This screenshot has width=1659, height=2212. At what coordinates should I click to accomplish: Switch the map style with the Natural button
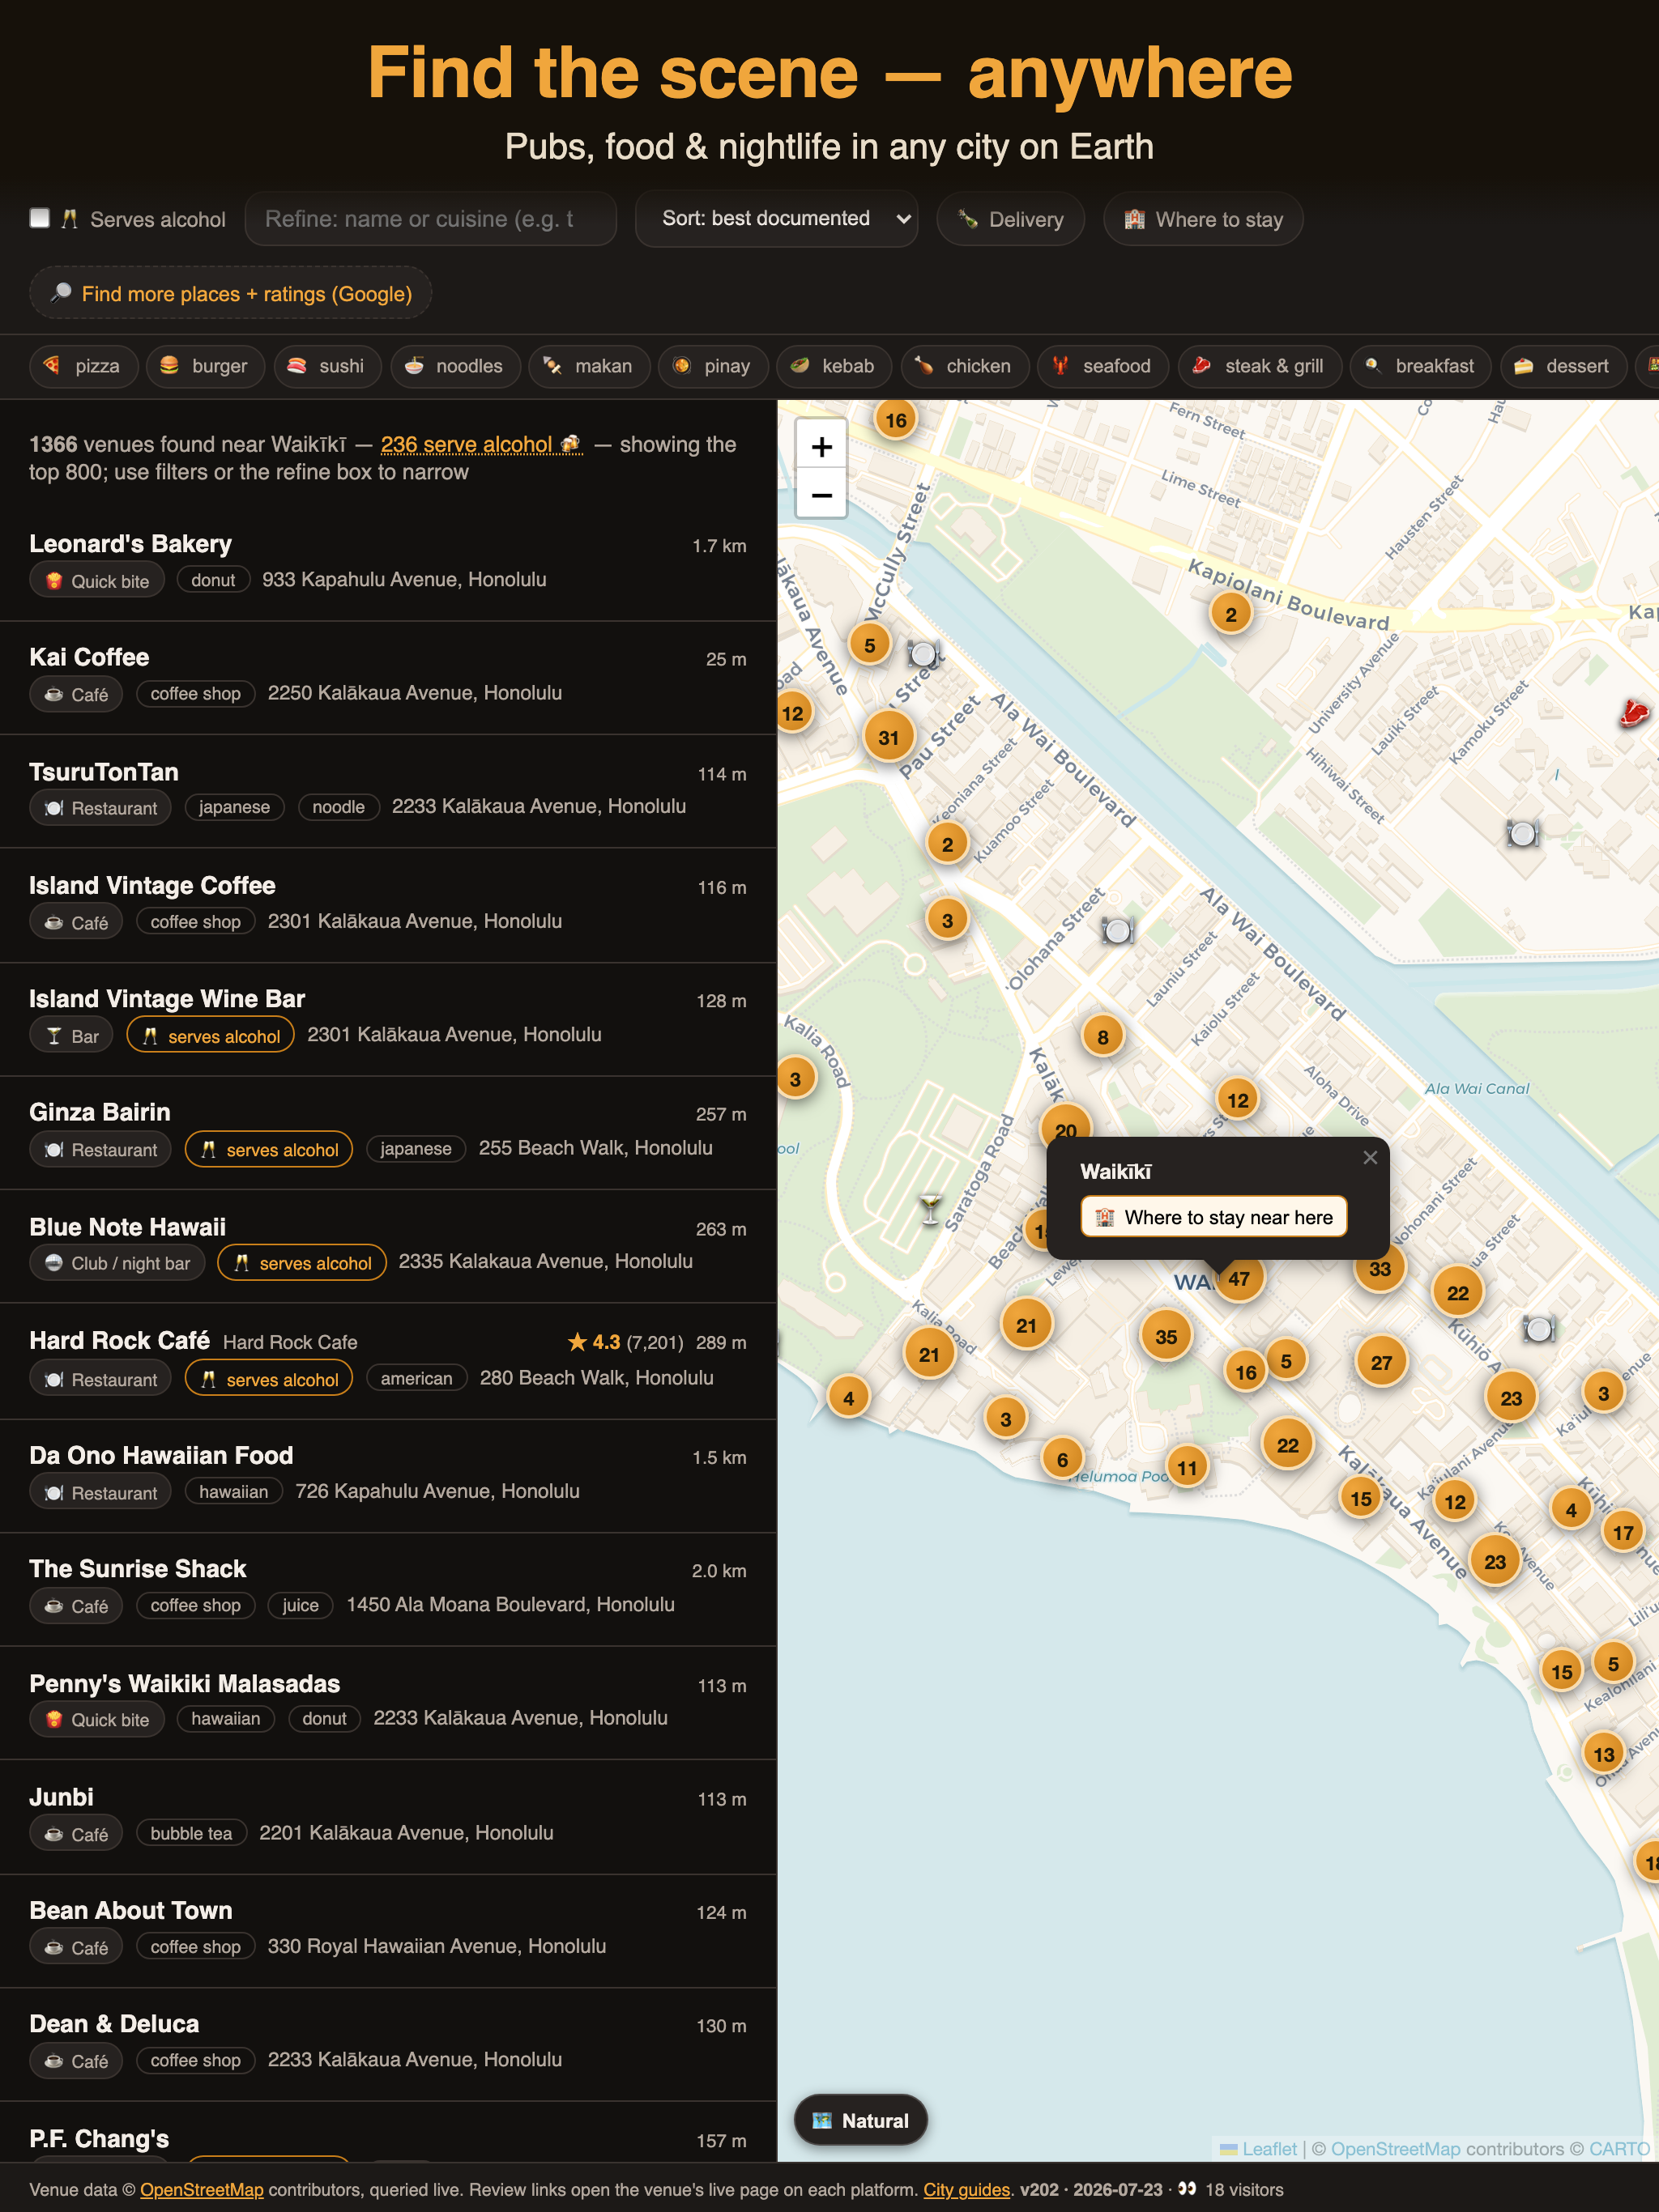click(x=860, y=2120)
